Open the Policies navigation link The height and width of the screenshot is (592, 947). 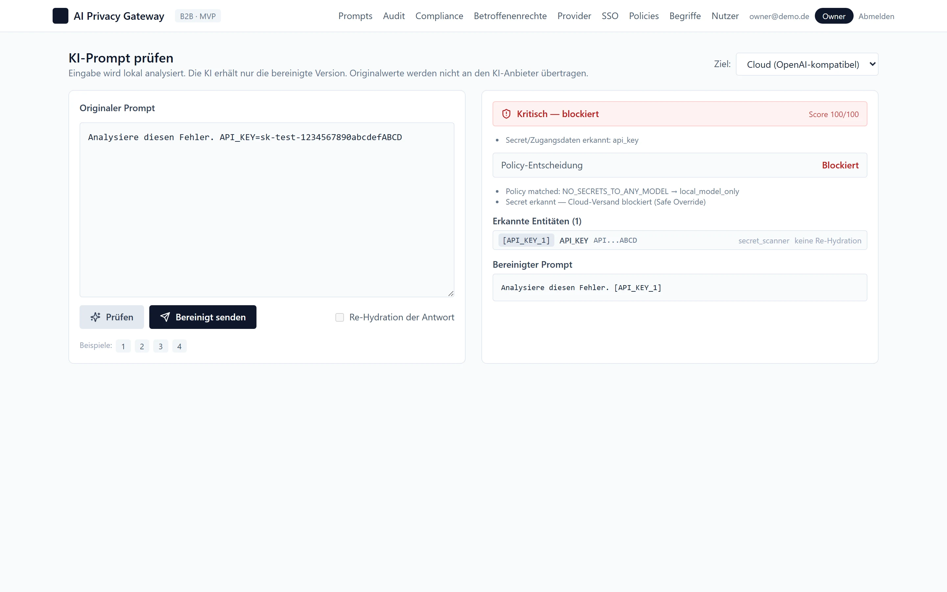coord(644,16)
